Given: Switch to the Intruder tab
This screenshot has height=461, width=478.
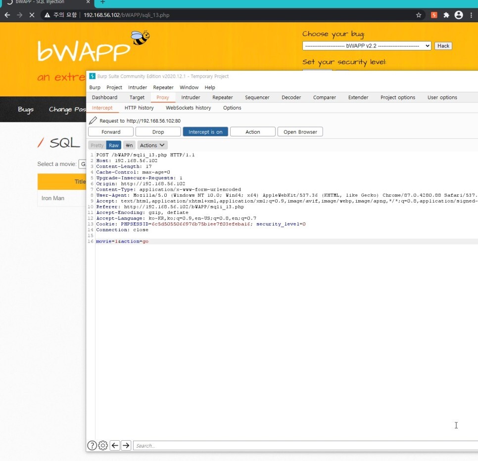Looking at the screenshot, I should (x=191, y=97).
